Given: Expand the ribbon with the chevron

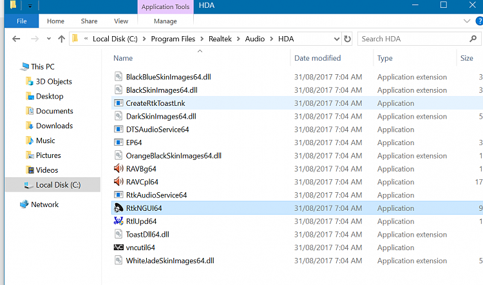Looking at the screenshot, I should coord(467,21).
